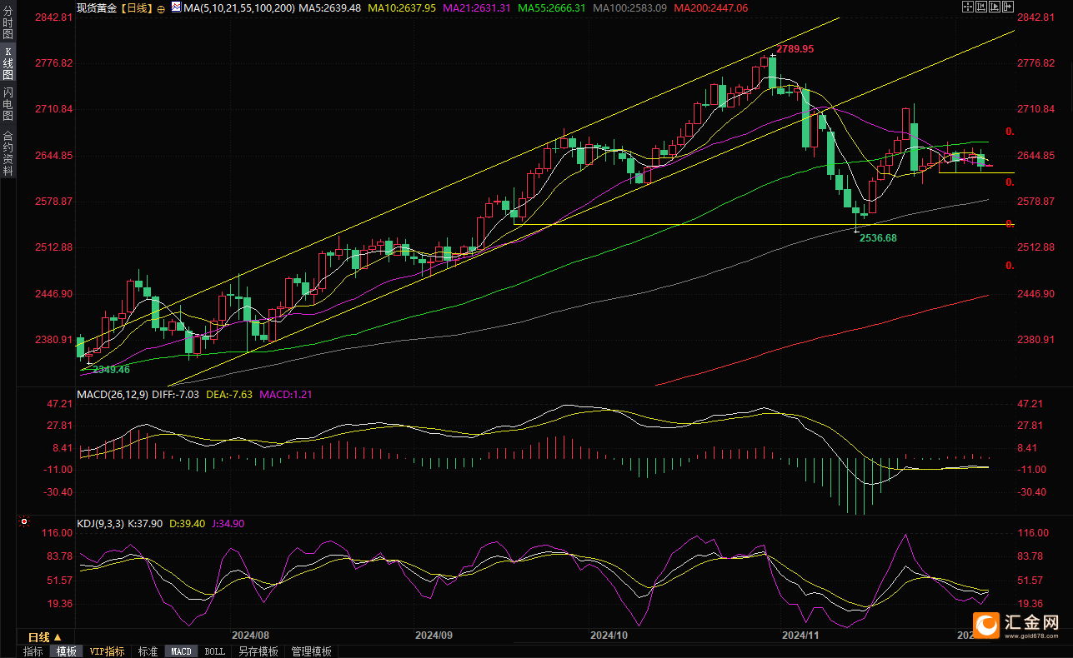Click the MACD:1.21 readout

[286, 394]
